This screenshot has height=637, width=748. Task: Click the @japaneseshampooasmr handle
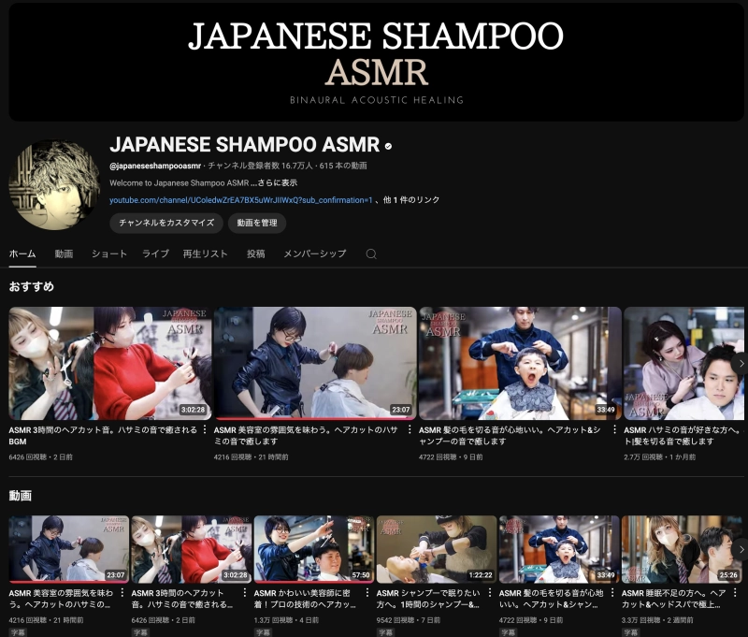(155, 166)
